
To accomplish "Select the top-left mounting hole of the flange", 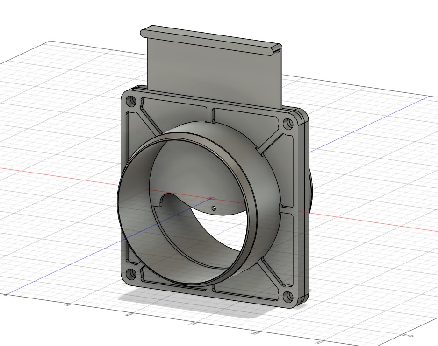I will (131, 101).
